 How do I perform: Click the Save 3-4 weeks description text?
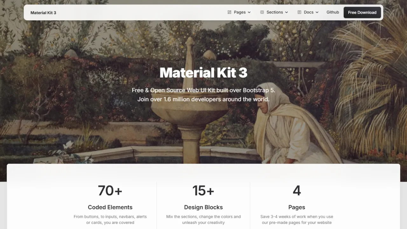tap(297, 219)
